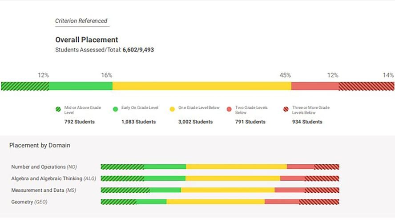Viewport: 395px width, 222px height.
Task: Click hatched green segment of Algebra bar
Action: [x=122, y=178]
